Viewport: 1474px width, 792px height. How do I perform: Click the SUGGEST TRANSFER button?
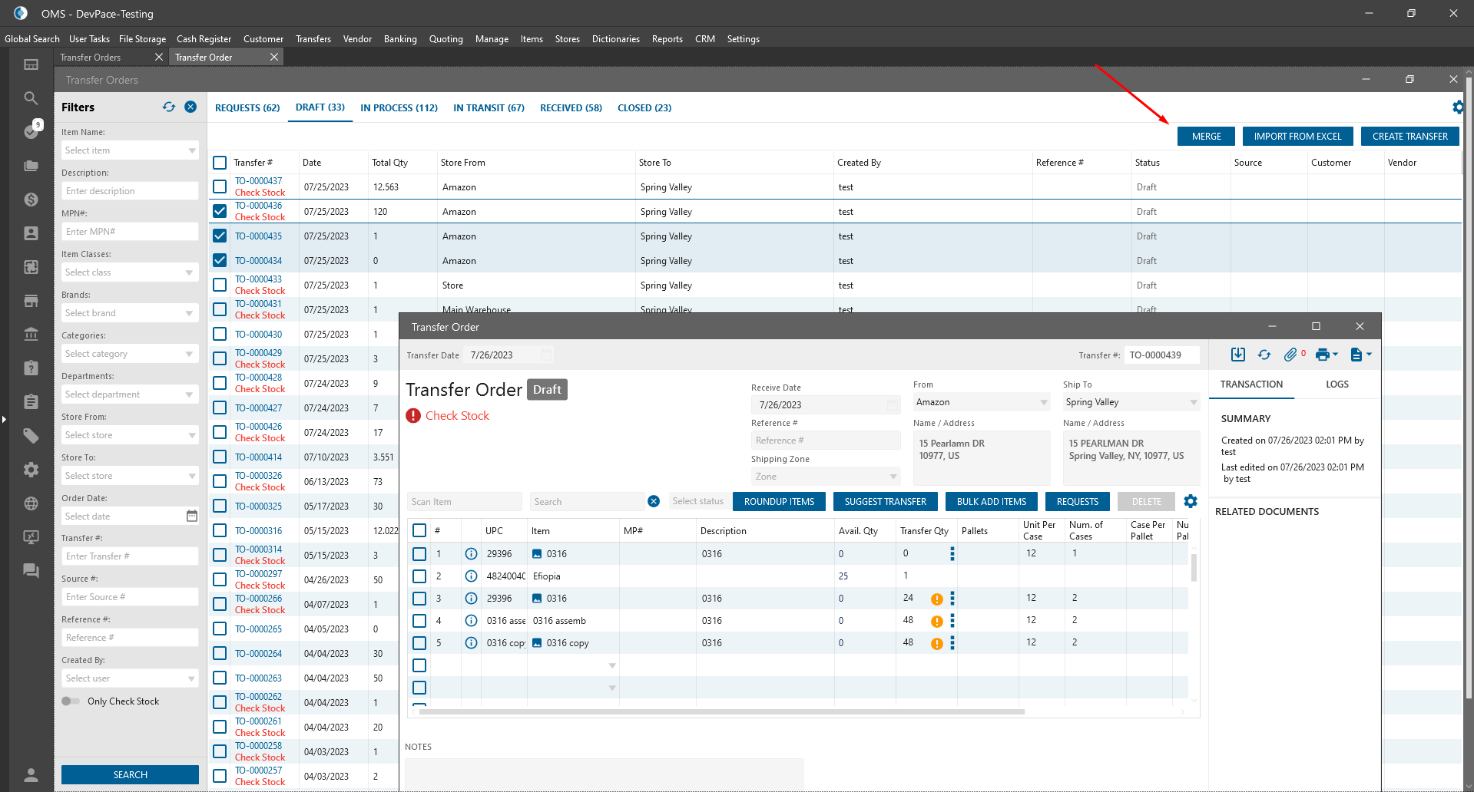(x=885, y=502)
